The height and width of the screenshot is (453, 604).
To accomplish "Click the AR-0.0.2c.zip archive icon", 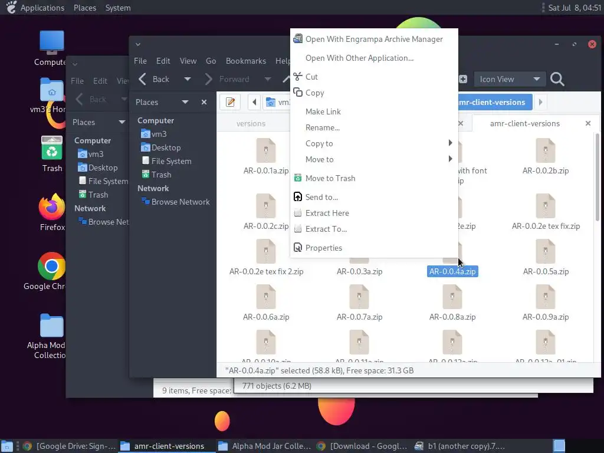I will (x=266, y=206).
